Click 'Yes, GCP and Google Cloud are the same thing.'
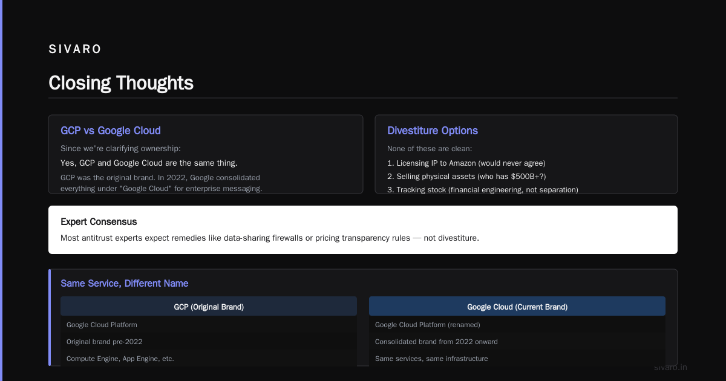This screenshot has width=726, height=381. tap(149, 163)
